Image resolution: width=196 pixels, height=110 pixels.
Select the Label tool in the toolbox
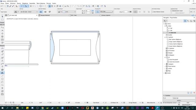(2, 64)
